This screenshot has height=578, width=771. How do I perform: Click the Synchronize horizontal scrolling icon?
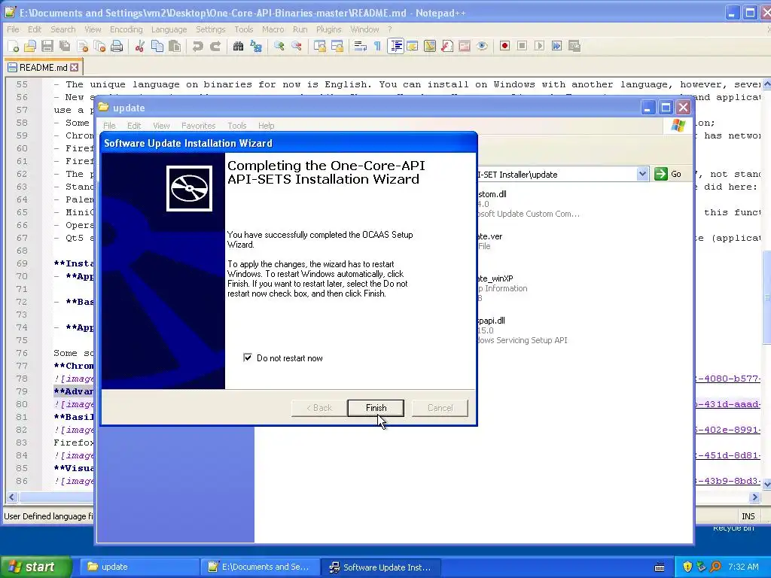click(x=337, y=46)
